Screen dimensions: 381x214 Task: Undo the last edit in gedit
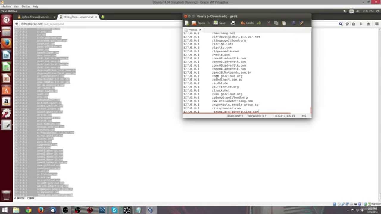[247, 23]
